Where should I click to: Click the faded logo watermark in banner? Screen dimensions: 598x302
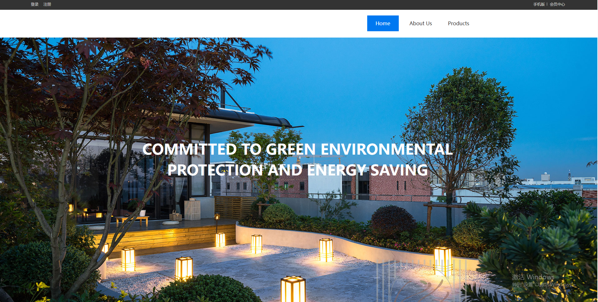point(422,281)
